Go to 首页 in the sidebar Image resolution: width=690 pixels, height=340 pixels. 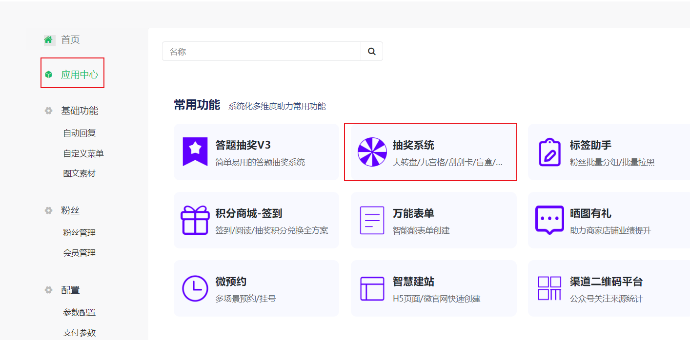coord(70,40)
